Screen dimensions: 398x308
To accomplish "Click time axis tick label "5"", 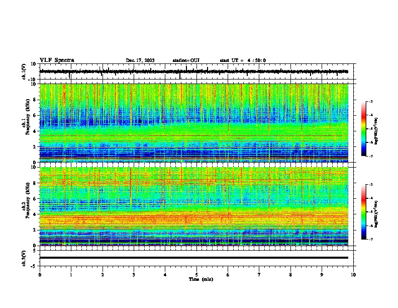I will [196, 275].
